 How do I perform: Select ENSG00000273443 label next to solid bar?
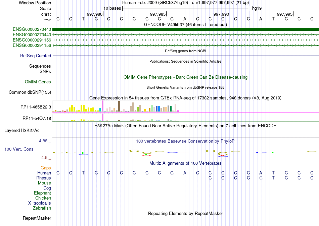click(32, 29)
